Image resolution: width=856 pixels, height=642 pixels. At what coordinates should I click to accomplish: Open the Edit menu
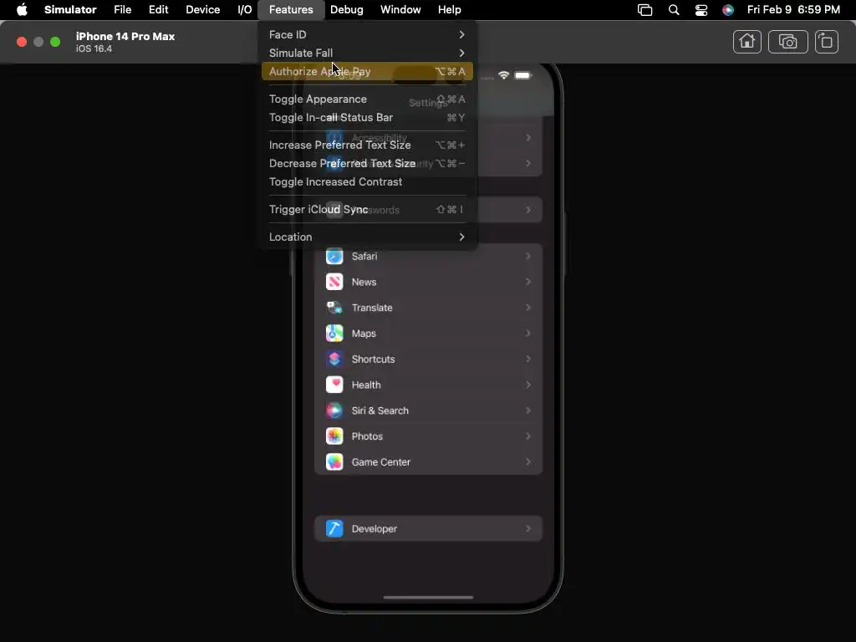[x=158, y=10]
